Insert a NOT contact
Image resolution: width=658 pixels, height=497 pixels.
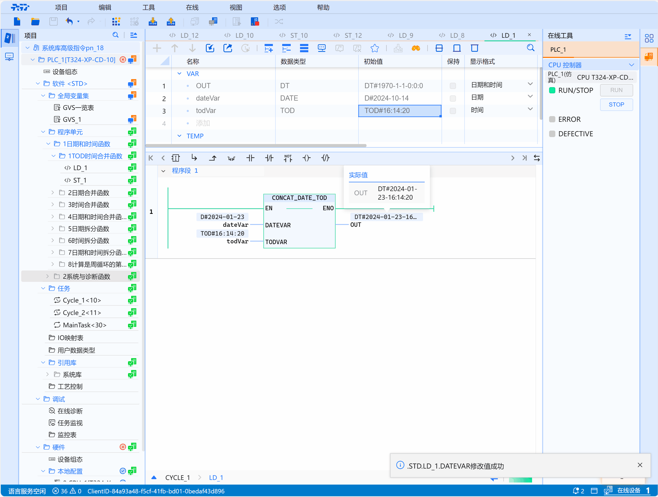click(x=288, y=158)
